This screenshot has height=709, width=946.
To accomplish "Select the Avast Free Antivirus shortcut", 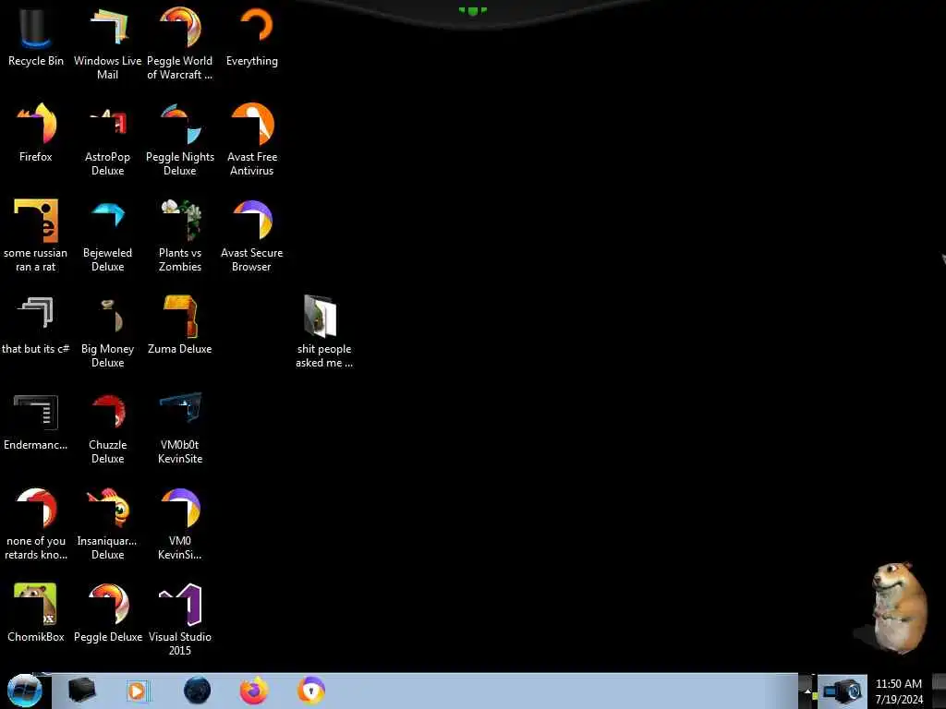I will [252, 140].
